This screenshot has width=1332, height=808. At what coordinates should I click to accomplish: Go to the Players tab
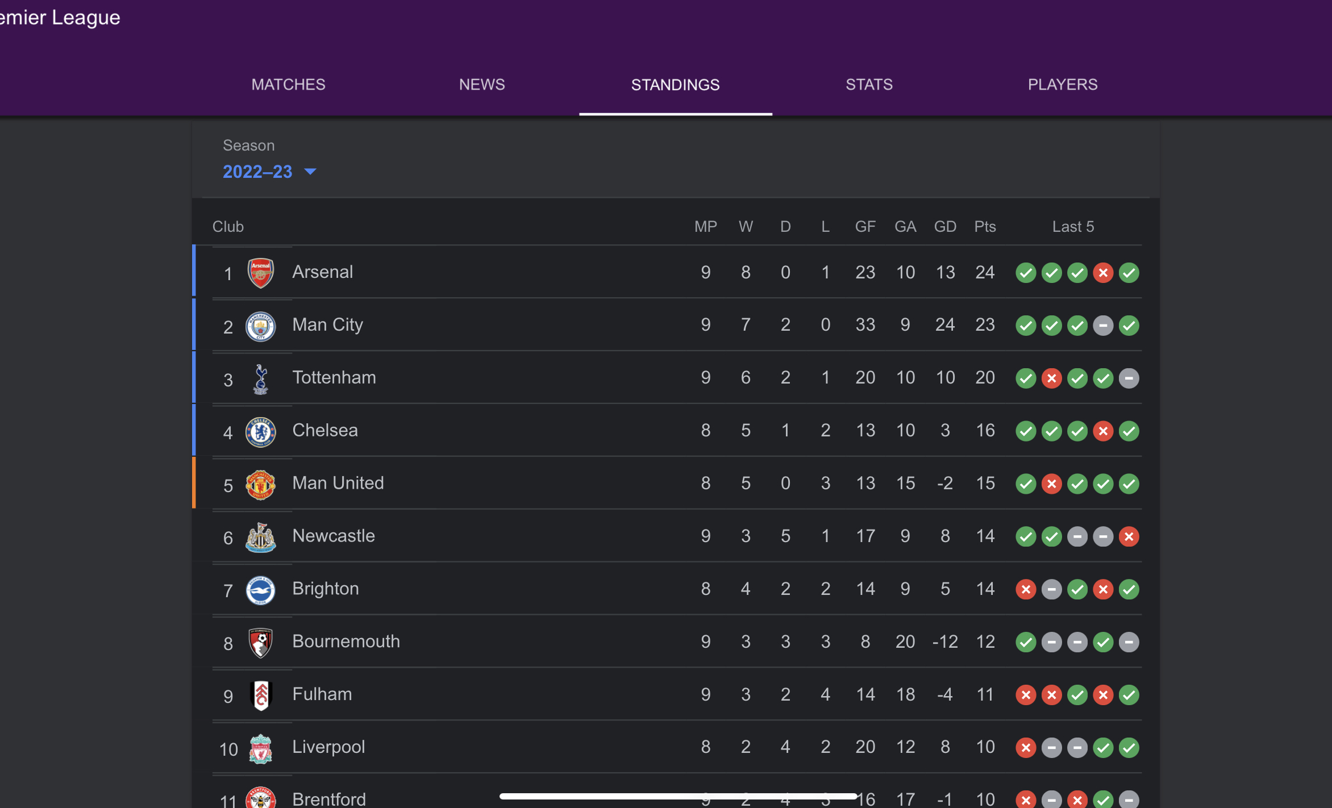pyautogui.click(x=1062, y=85)
